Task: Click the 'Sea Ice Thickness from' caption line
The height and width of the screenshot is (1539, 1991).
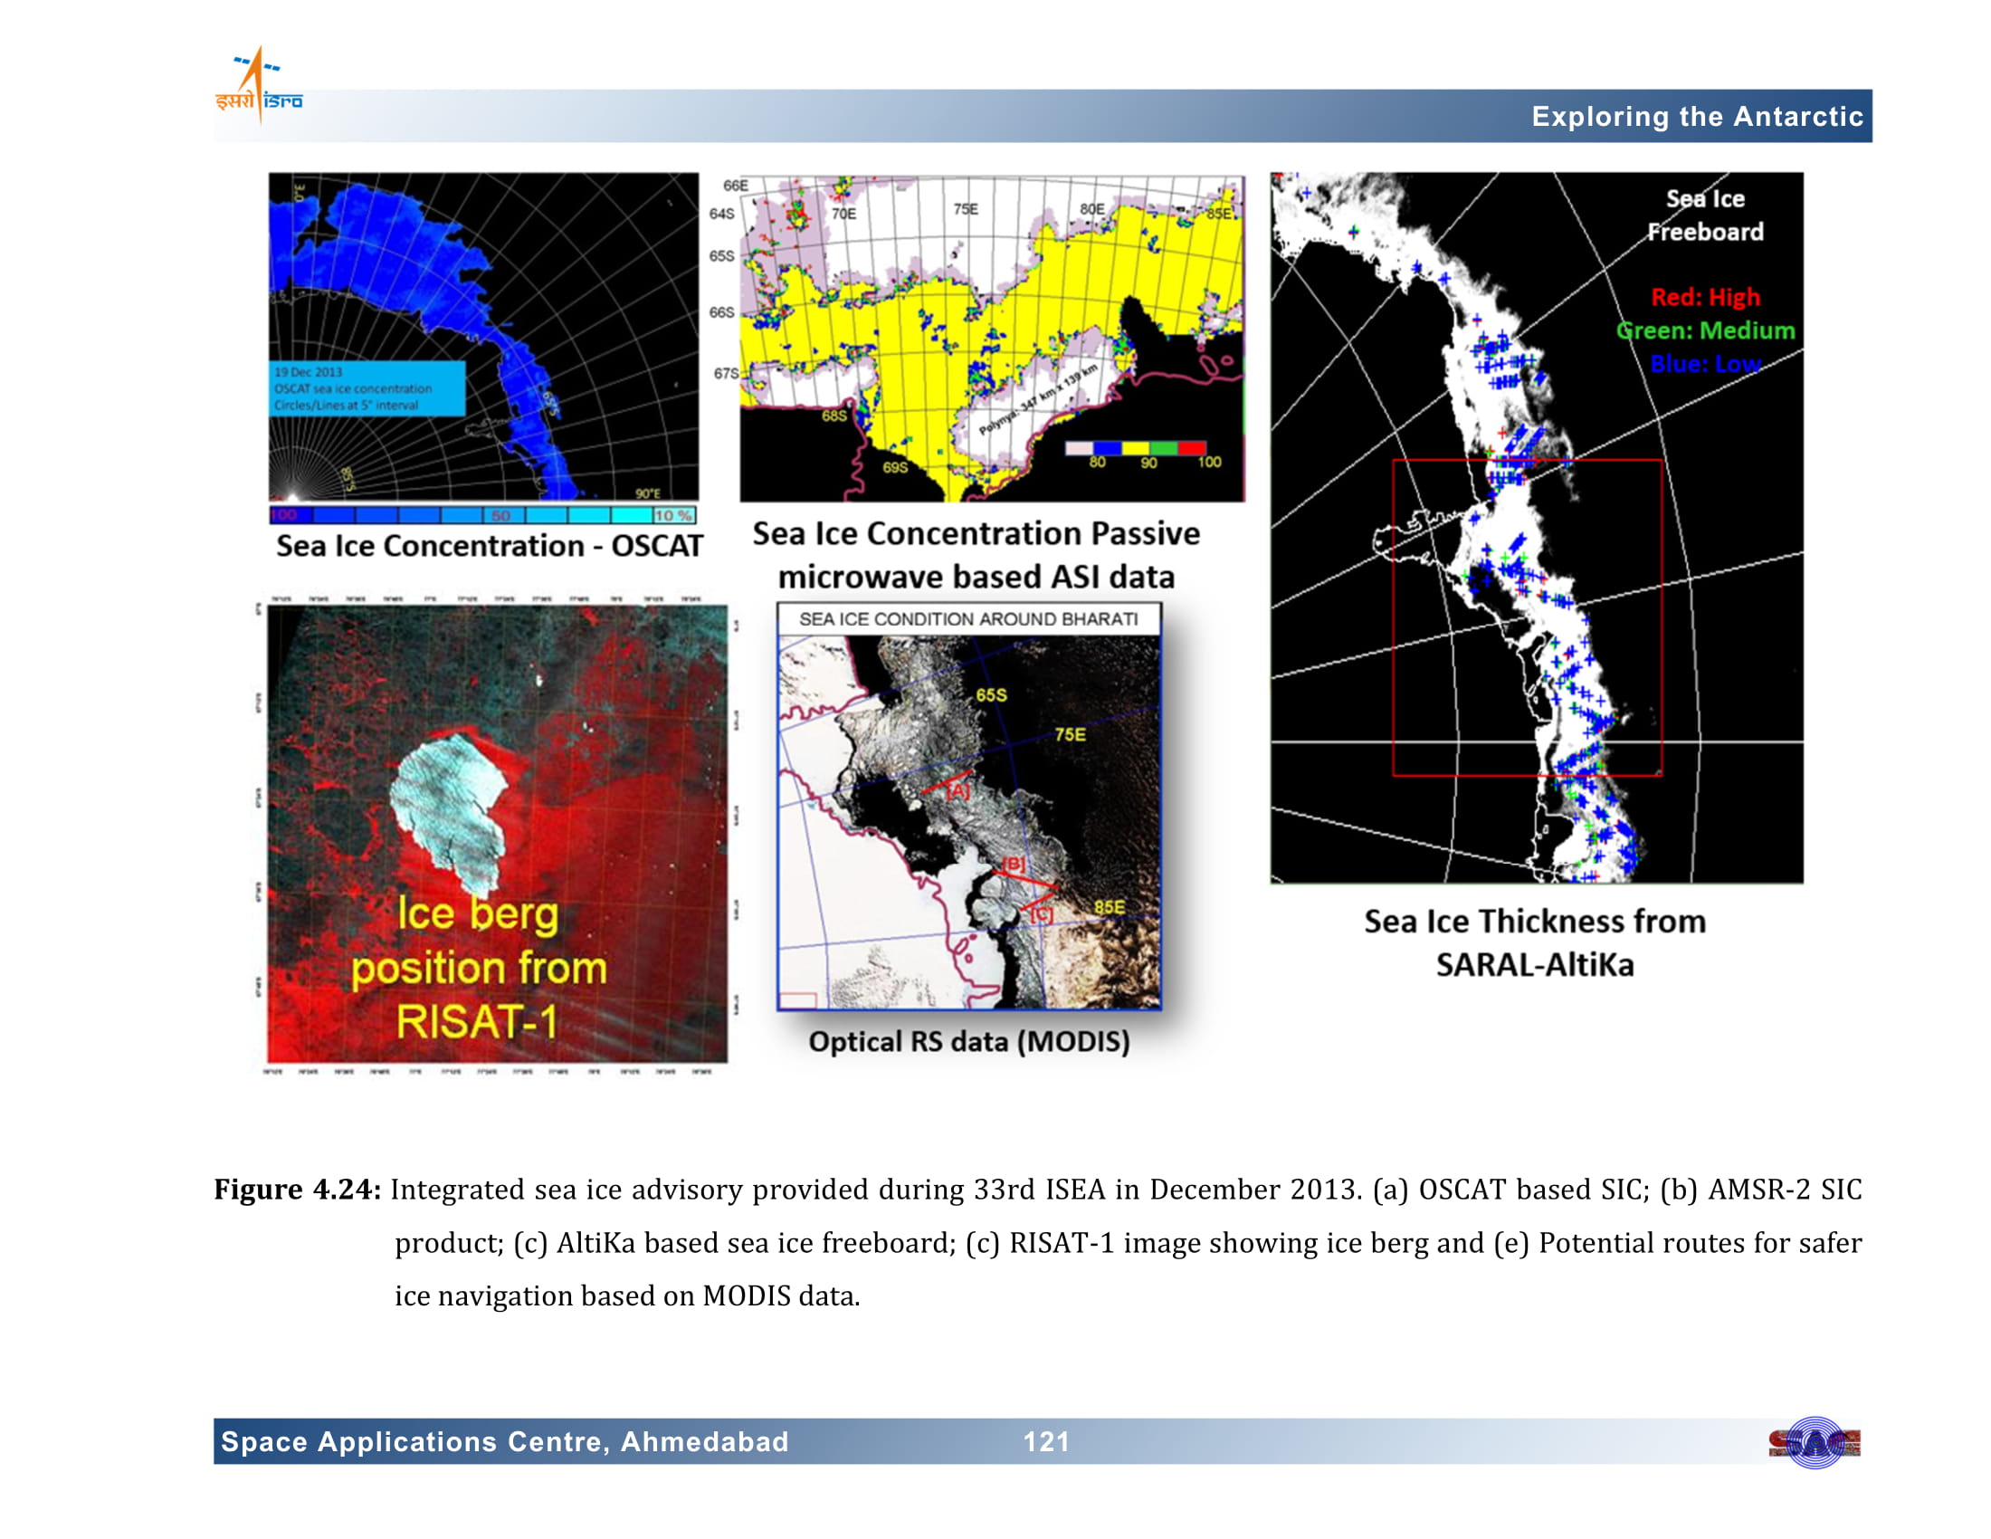Action: (x=1534, y=921)
